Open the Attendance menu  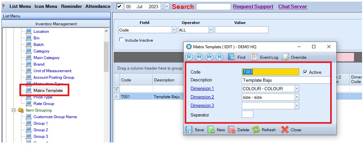98,7
